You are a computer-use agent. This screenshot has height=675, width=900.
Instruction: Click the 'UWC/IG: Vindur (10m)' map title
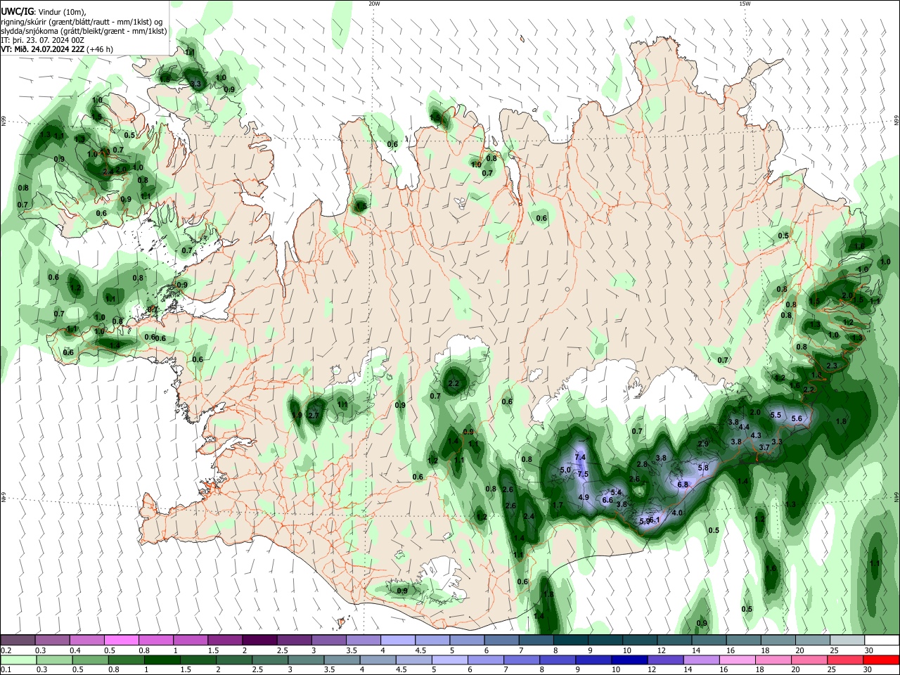(44, 12)
